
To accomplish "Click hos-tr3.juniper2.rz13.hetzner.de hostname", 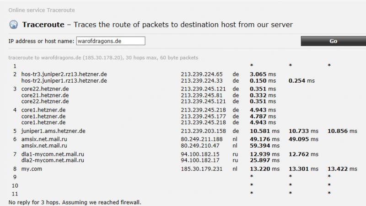I will [x=64, y=74].
